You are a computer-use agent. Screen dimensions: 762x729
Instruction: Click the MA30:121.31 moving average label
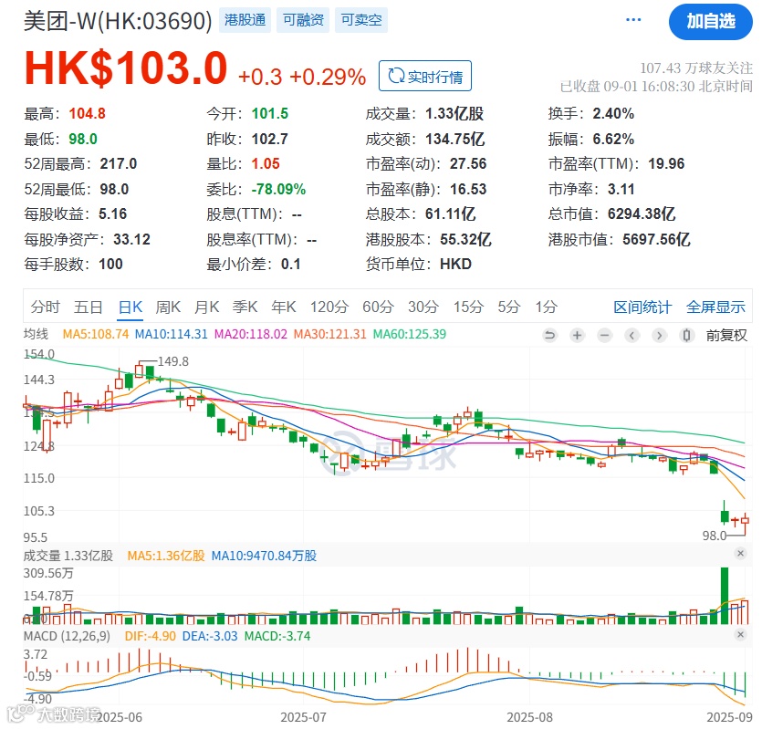(x=330, y=334)
